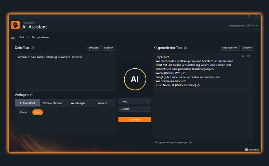269x166 pixels.
Task: Click the Alles kopieren button
Action: click(229, 48)
